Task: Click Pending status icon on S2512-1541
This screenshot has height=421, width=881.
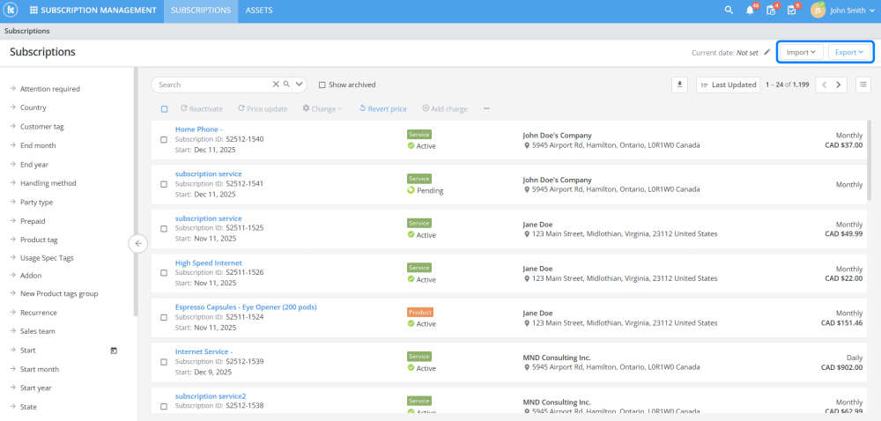Action: (x=411, y=190)
